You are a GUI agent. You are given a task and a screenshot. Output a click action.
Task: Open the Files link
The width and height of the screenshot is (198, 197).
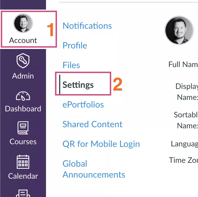coord(71,65)
